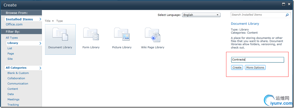Select the Picture Library icon
The image size is (294, 108).
click(122, 34)
